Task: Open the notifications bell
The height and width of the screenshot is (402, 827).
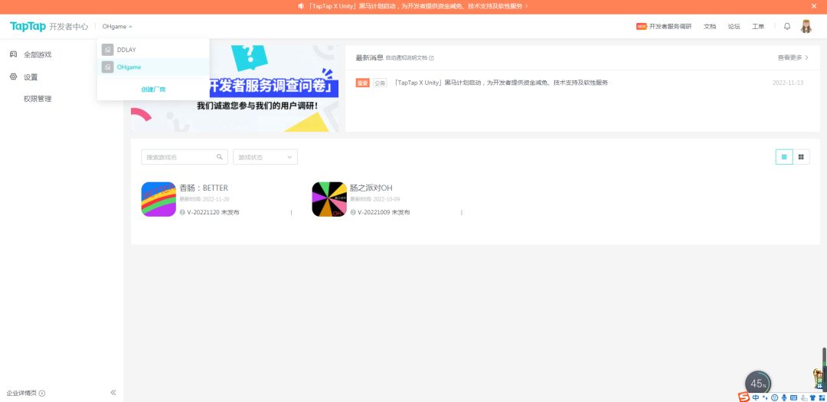Action: click(787, 26)
